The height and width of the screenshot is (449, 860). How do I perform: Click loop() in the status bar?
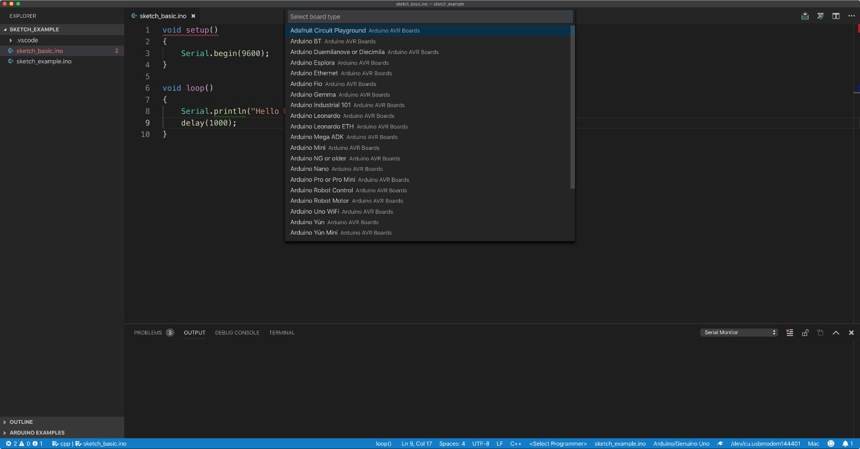(383, 443)
